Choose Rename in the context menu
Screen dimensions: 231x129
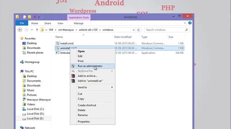[92, 115]
